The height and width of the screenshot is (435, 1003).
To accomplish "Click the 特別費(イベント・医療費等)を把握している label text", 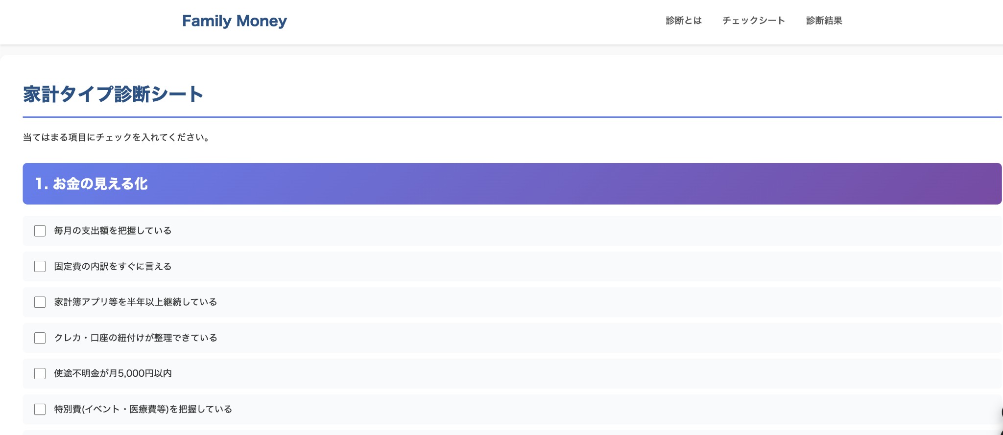I will [143, 410].
